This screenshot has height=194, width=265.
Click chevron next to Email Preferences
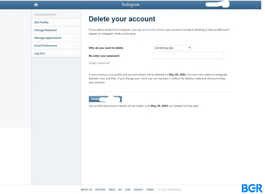tap(78, 46)
